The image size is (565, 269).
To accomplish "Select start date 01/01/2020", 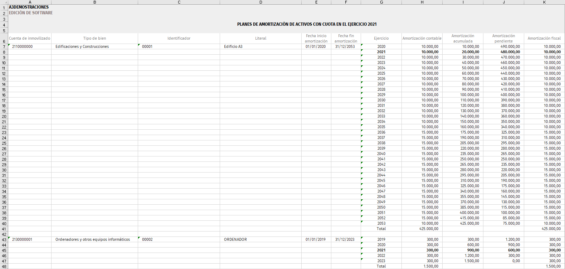I will click(316, 46).
